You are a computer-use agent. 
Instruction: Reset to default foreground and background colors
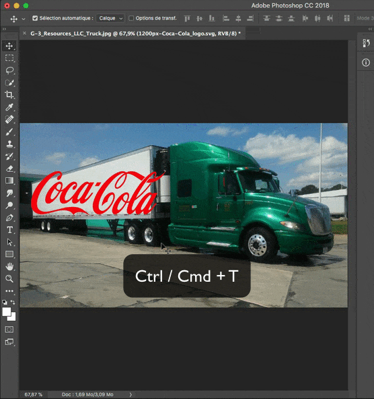click(5, 303)
